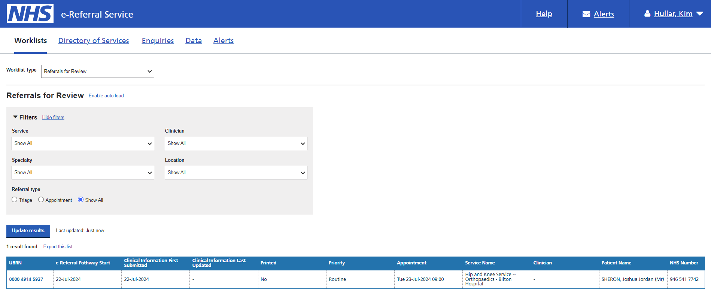Click 'Last updated: Just now' text

[x=80, y=231]
